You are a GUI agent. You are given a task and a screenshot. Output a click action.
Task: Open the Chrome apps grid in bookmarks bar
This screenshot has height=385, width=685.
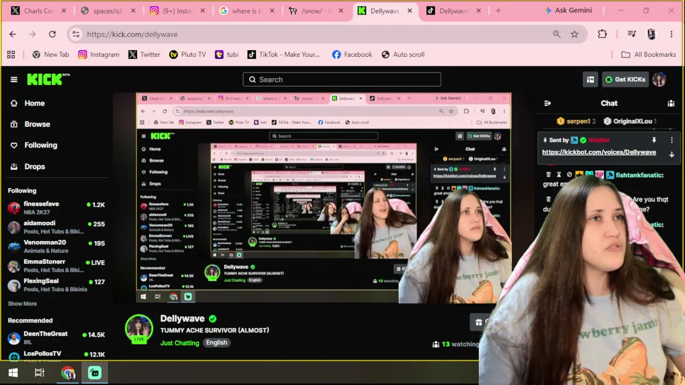coord(11,55)
